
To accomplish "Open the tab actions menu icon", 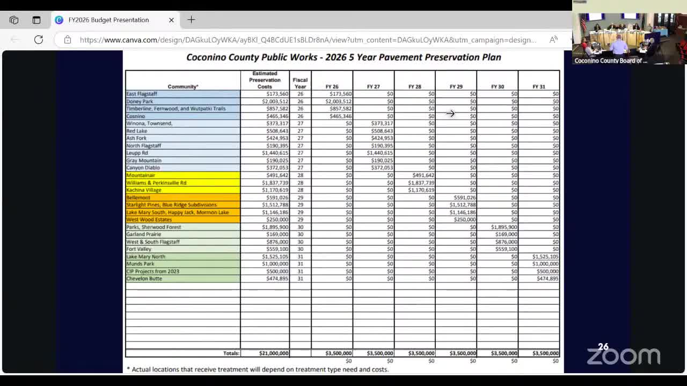I will [36, 20].
